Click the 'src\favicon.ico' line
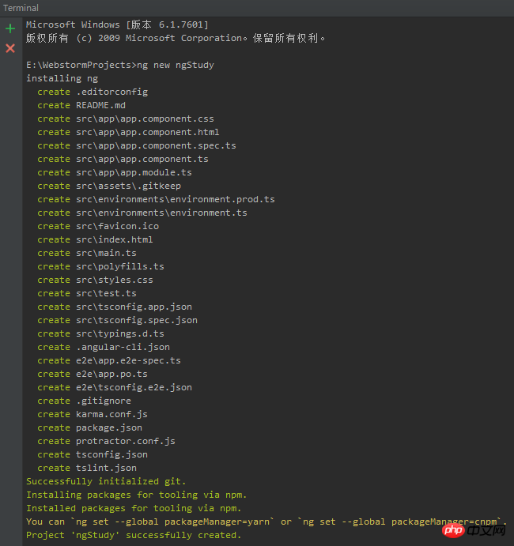 [x=98, y=226]
